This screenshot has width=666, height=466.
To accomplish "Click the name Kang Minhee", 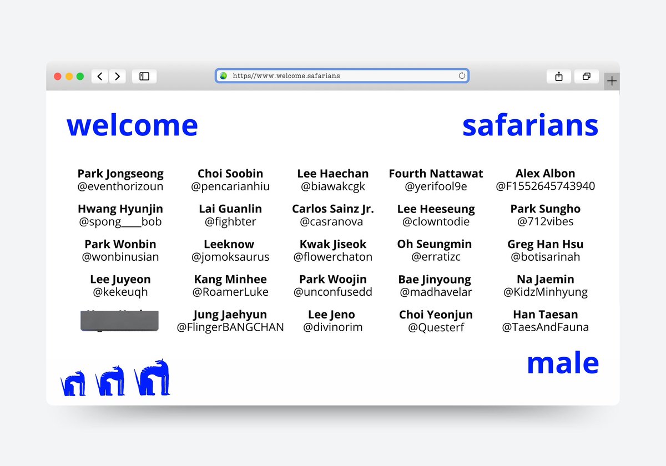I will point(230,280).
